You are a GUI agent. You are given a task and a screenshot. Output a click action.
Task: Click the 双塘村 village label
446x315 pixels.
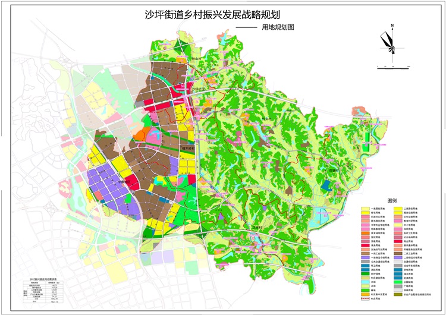click(334, 171)
